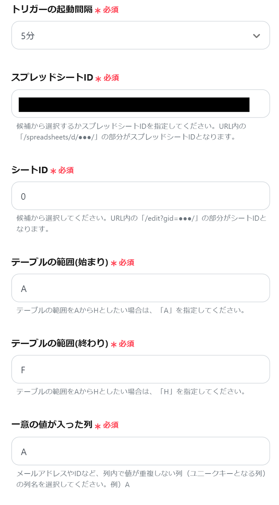Click the テーブルの範囲(始まり) field with A
Image resolution: width=279 pixels, height=505 pixels.
click(x=141, y=288)
